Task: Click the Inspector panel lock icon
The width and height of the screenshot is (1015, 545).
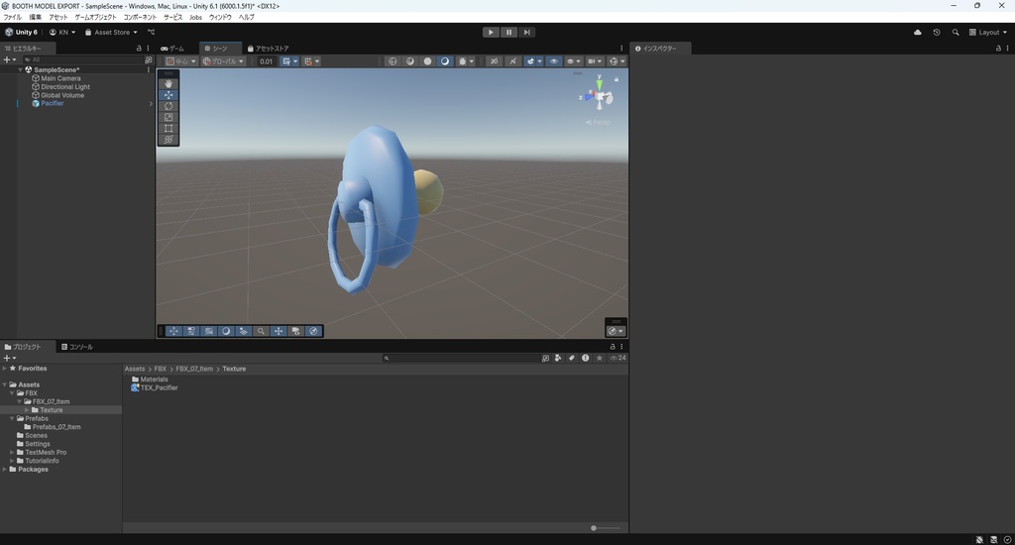Action: click(998, 48)
